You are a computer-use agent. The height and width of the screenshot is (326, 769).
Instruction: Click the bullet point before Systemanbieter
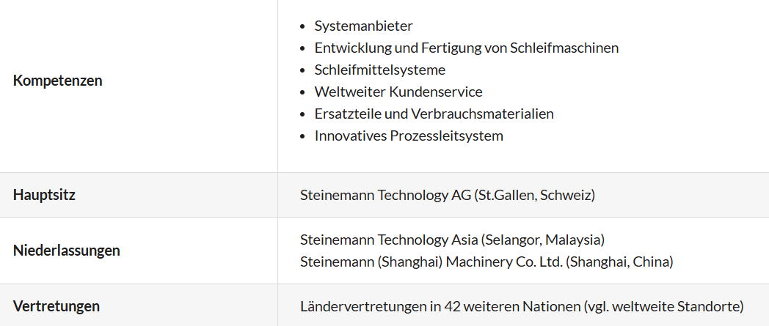tap(304, 26)
